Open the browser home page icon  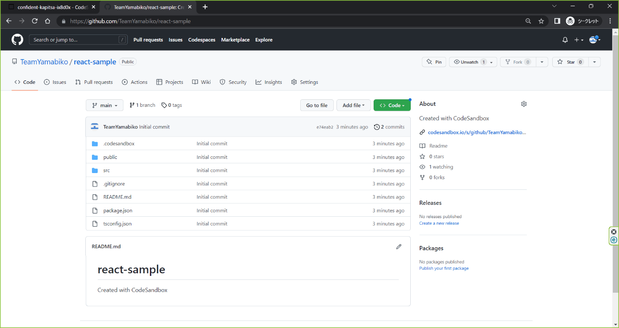pos(48,21)
